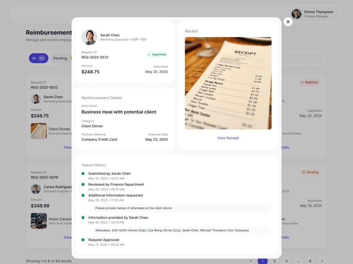
Task: Click the Pending status badge in background
Action: point(310,172)
